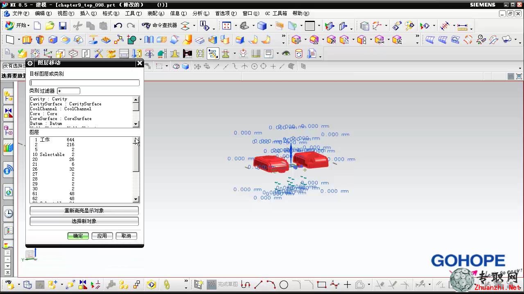The height and width of the screenshot is (294, 524).
Task: Click 选择新对象 button
Action: pyautogui.click(x=84, y=221)
